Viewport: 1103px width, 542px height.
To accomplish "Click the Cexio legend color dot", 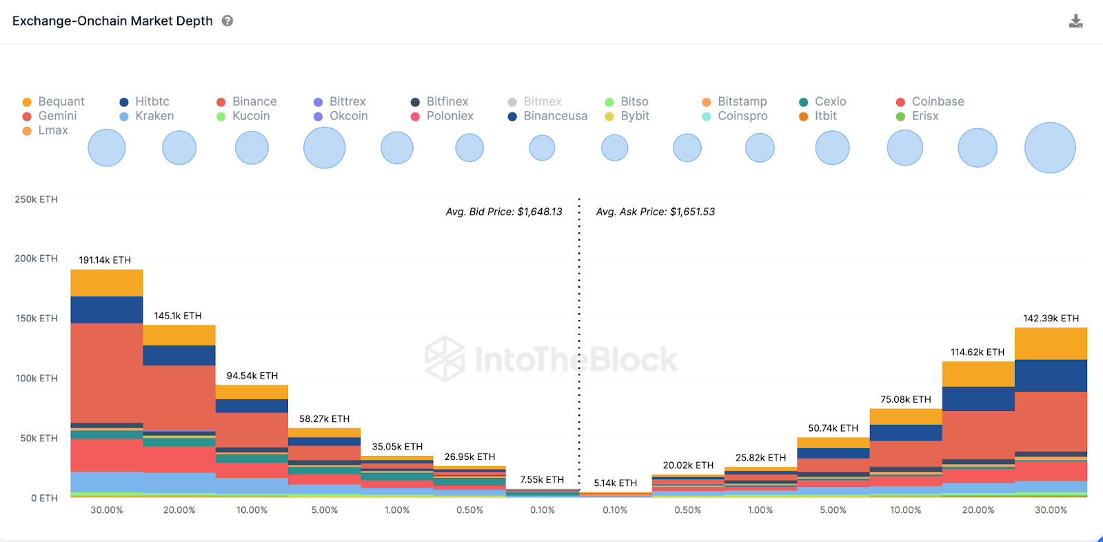I will [802, 101].
